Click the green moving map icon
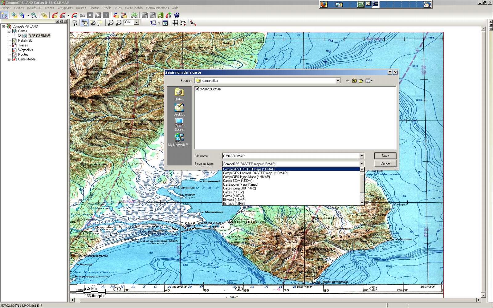The width and height of the screenshot is (493, 308). [161, 15]
